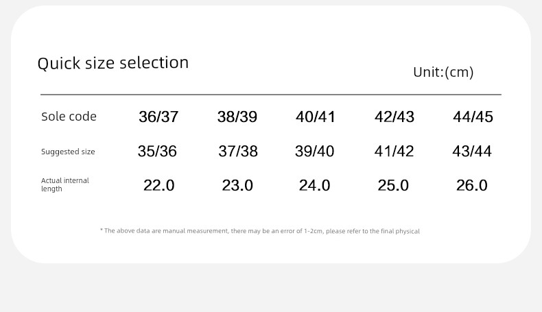
Task: Choose suggested size 41/42
Action: point(394,152)
